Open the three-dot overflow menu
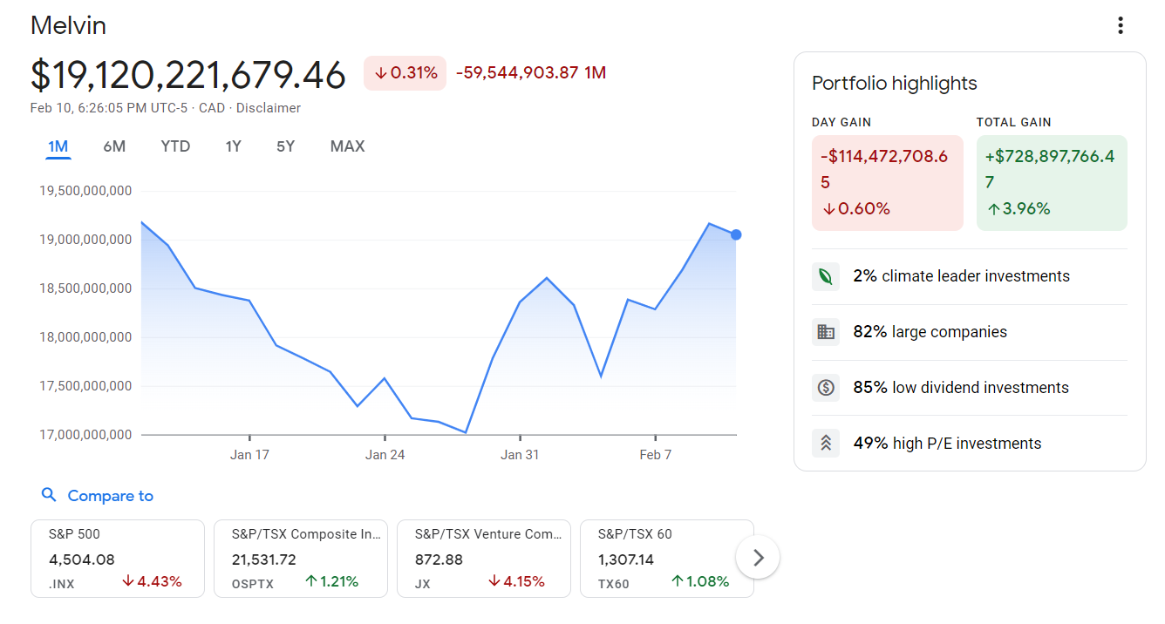Viewport: 1165px width, 624px height. coord(1121,25)
